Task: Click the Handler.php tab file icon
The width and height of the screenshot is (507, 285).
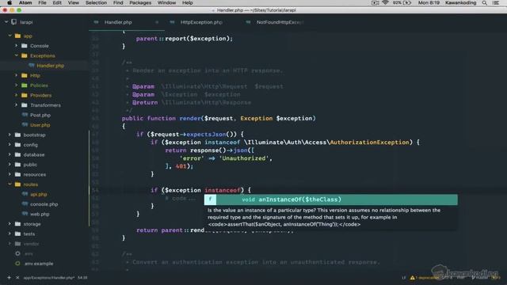Action: point(96,22)
